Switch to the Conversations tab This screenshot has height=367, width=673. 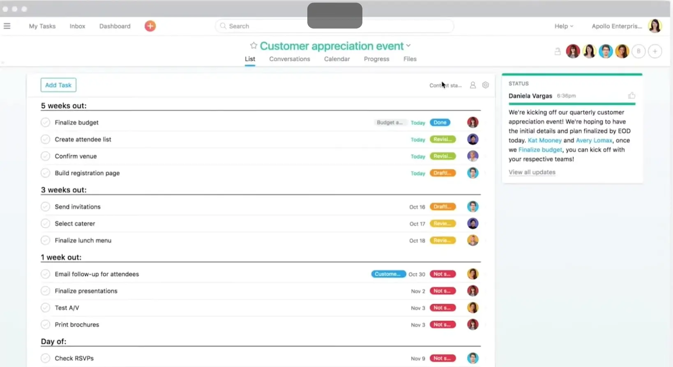290,59
